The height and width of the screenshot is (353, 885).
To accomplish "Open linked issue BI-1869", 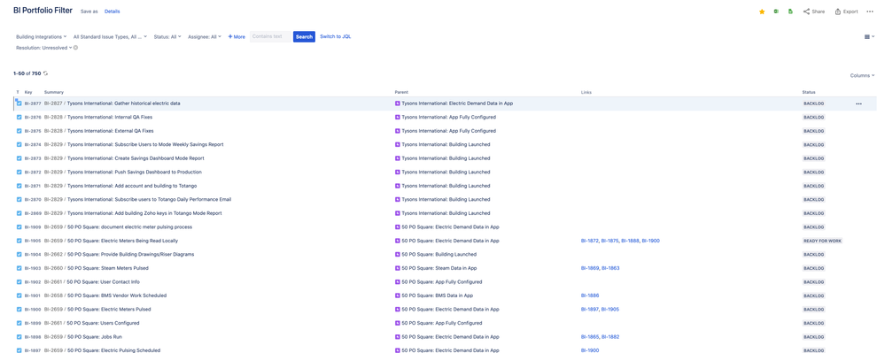I will pos(590,268).
